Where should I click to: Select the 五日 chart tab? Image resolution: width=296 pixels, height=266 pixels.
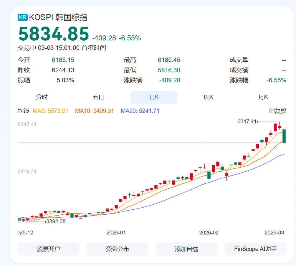(x=98, y=97)
